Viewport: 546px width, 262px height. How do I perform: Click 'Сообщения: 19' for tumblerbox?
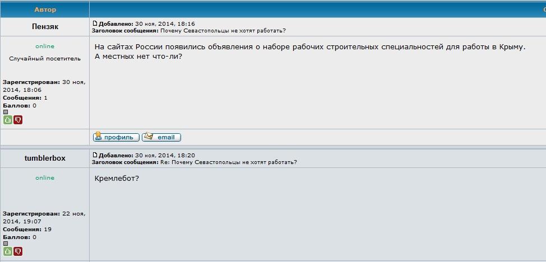[x=27, y=230]
